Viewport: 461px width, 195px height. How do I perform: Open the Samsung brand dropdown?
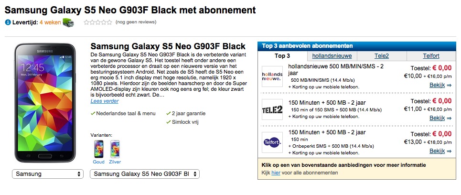(x=48, y=174)
